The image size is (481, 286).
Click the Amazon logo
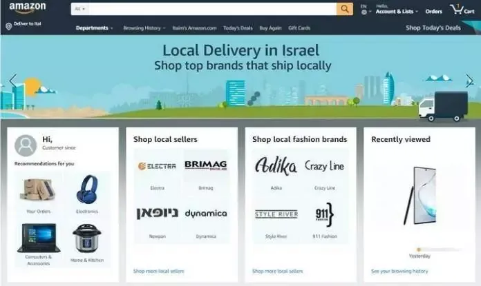coord(28,8)
